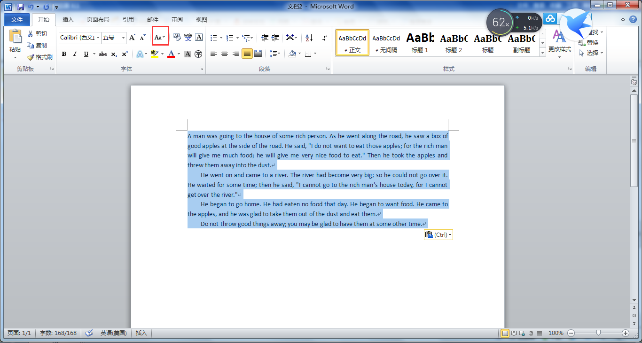
Task: Toggle strikethrough formatting
Action: [x=103, y=54]
